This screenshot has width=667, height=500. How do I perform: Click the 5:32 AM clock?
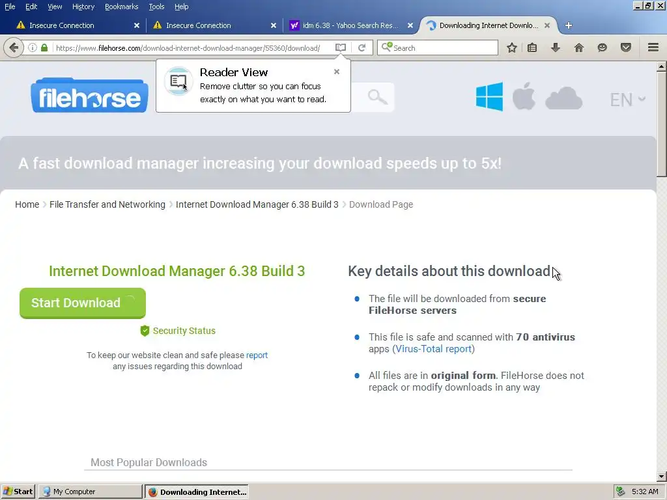pos(645,492)
